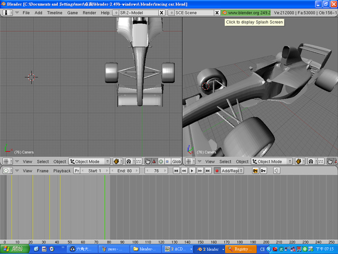
Task: Click the delete keyframe key icon
Action: click(263, 170)
